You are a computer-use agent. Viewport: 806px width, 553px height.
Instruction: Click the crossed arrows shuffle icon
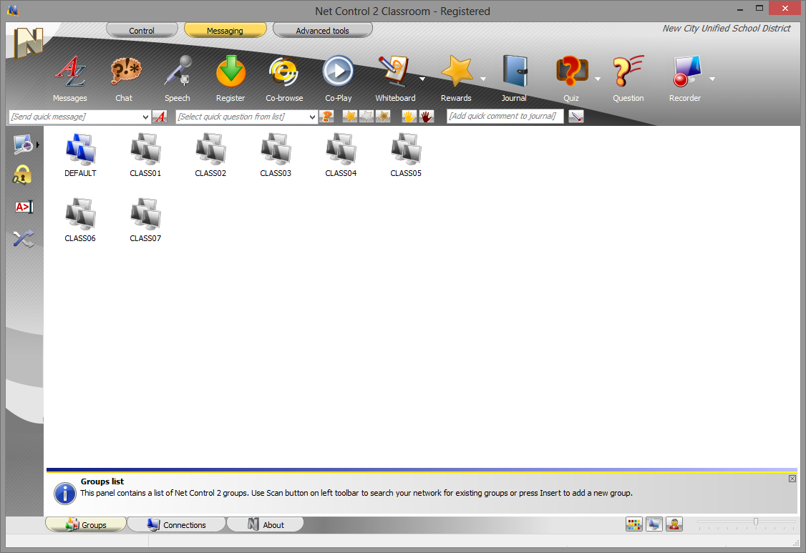point(24,238)
